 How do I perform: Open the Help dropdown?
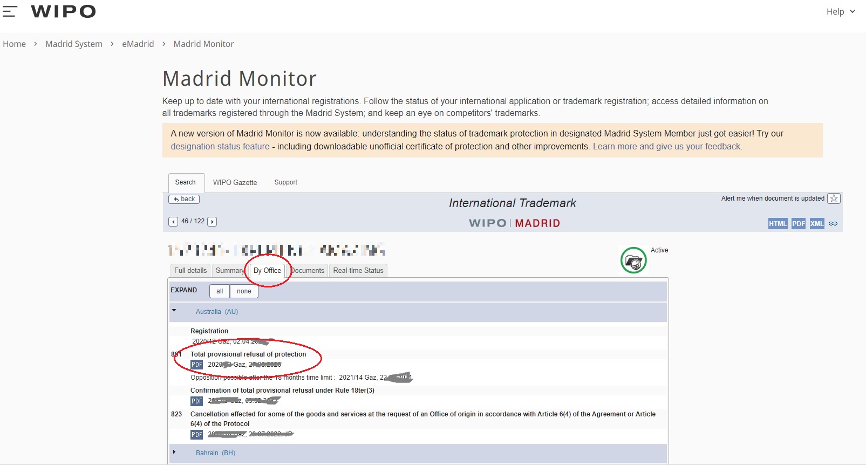click(841, 12)
